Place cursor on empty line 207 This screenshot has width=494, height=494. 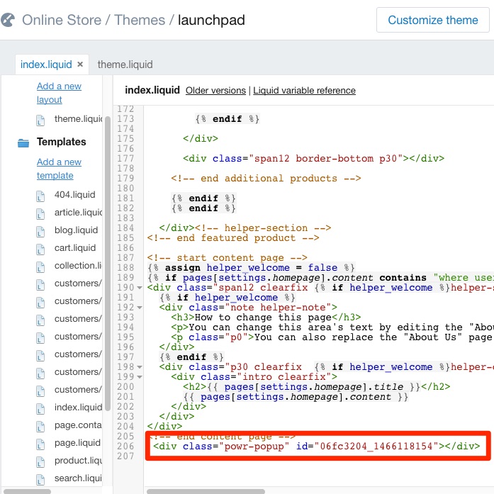318,456
